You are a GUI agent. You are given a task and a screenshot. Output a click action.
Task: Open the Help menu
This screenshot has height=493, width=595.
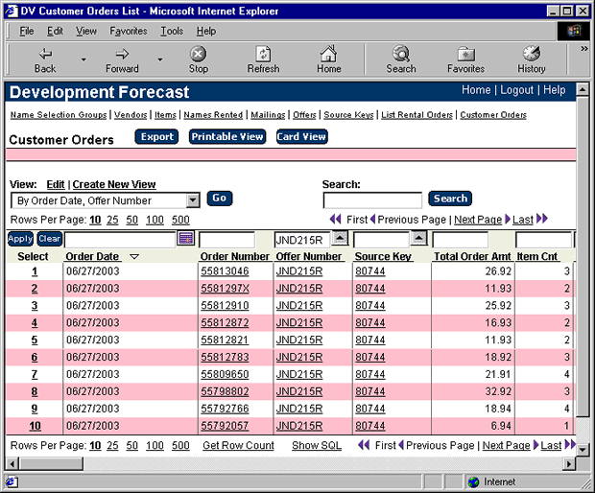[206, 31]
